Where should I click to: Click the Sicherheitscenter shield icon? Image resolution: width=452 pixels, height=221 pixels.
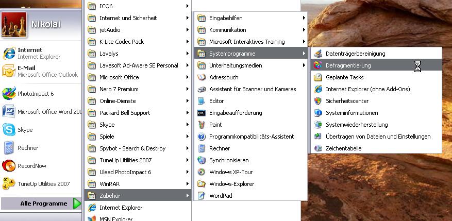pyautogui.click(x=318, y=101)
